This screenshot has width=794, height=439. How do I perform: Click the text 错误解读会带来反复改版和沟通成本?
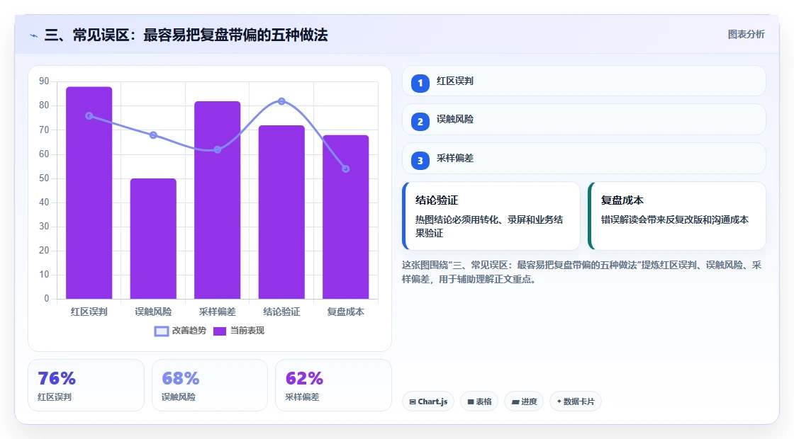674,219
